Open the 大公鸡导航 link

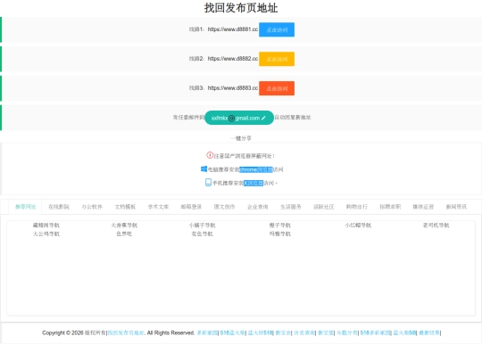point(46,234)
